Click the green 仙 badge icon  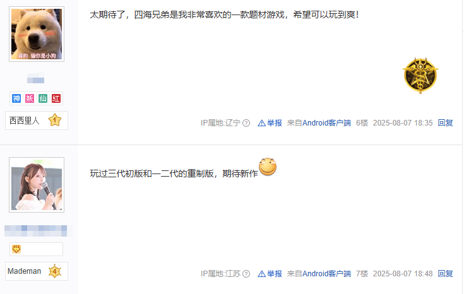coord(43,98)
